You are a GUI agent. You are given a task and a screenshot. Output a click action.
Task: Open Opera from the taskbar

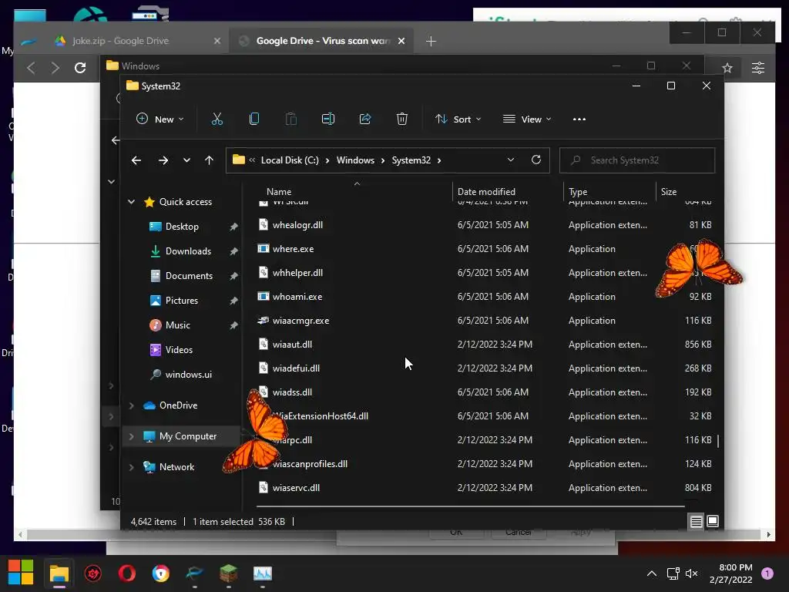tap(127, 573)
